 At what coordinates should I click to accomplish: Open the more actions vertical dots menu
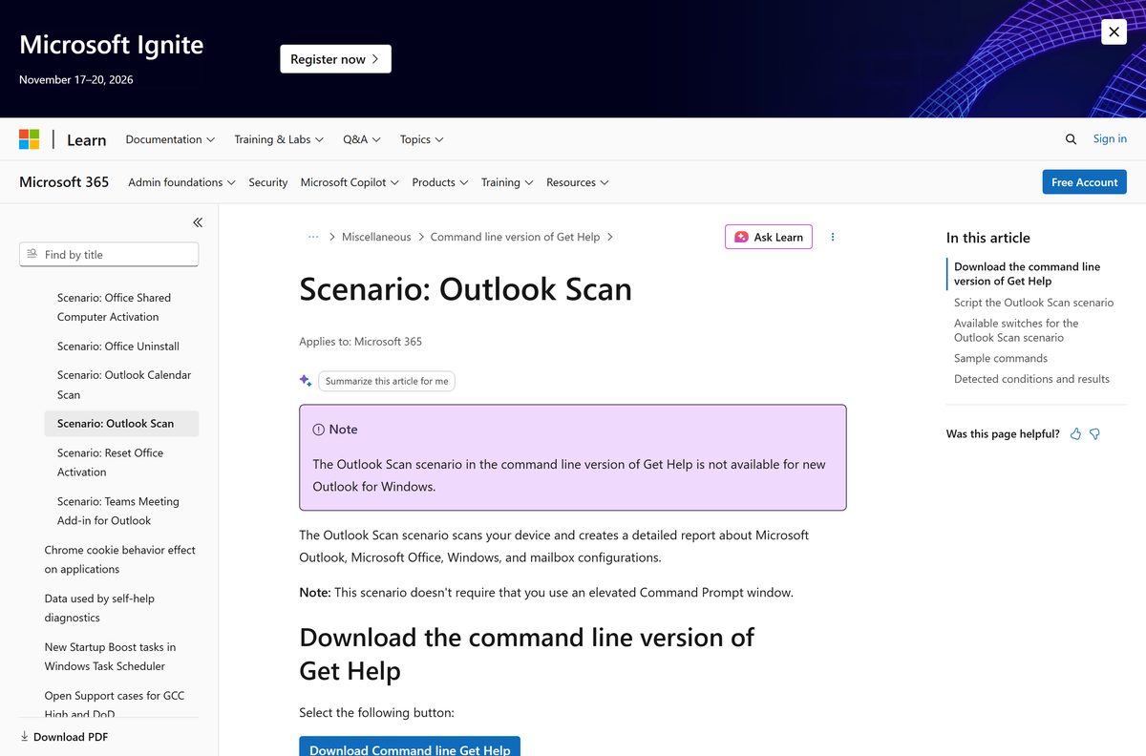pos(833,237)
